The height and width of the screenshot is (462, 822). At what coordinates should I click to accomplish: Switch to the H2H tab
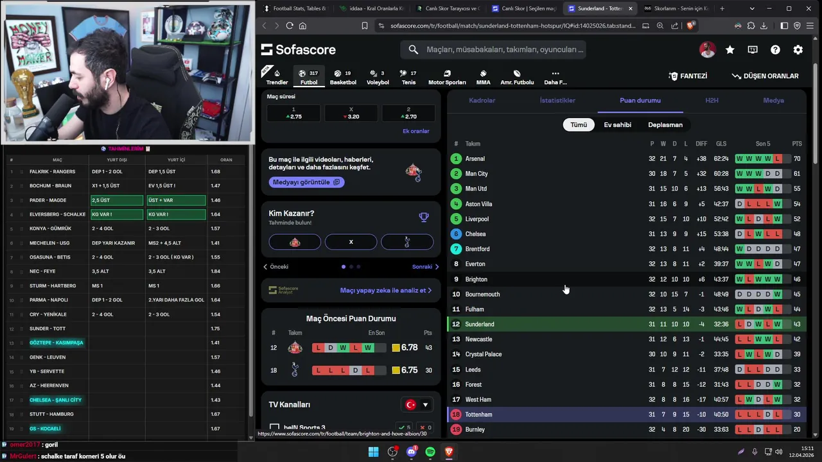pyautogui.click(x=712, y=100)
